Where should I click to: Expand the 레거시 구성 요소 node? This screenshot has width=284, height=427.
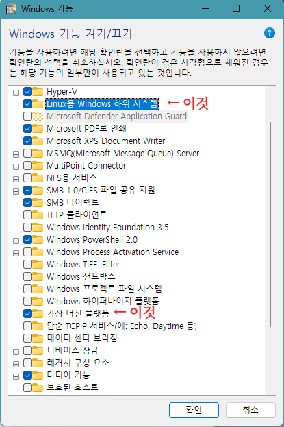[16, 364]
